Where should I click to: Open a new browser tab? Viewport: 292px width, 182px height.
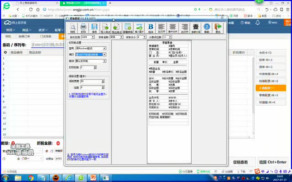110,3
